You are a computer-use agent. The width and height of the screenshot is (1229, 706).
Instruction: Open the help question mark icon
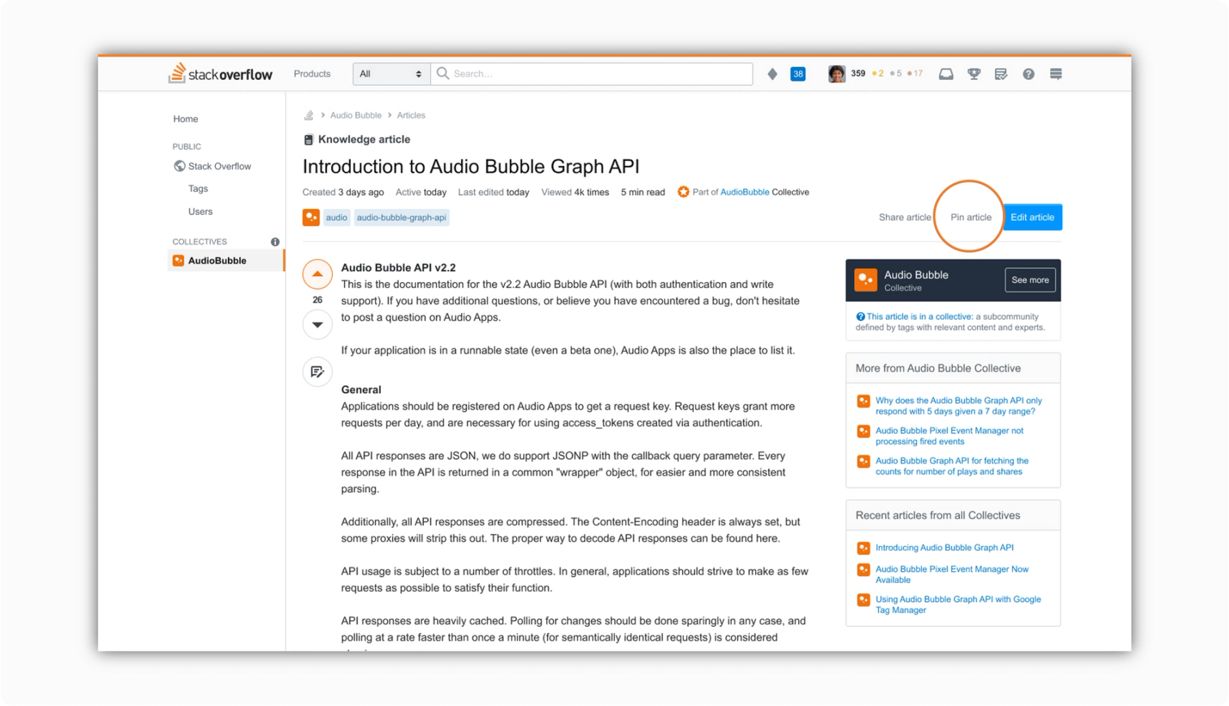pyautogui.click(x=1028, y=74)
